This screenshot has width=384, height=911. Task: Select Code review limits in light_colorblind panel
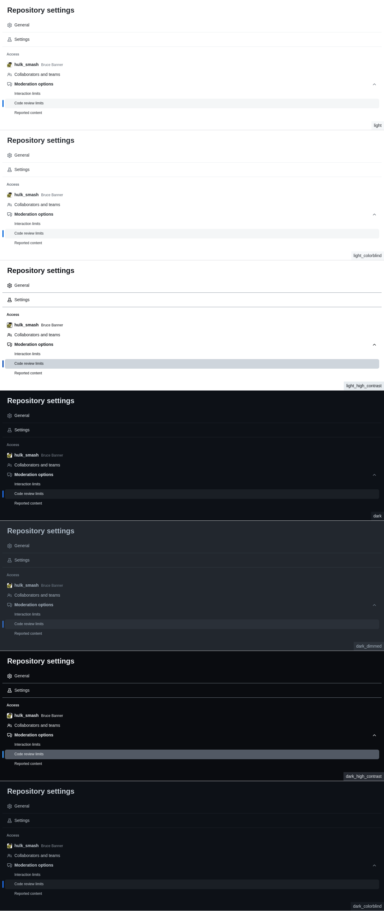[x=192, y=233]
